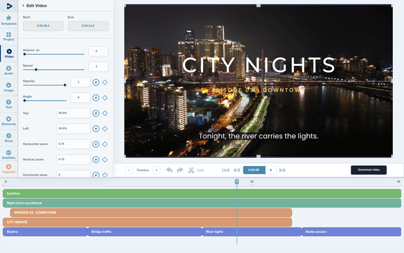Fast forward the playback
The height and width of the screenshot is (253, 404).
coord(283,170)
